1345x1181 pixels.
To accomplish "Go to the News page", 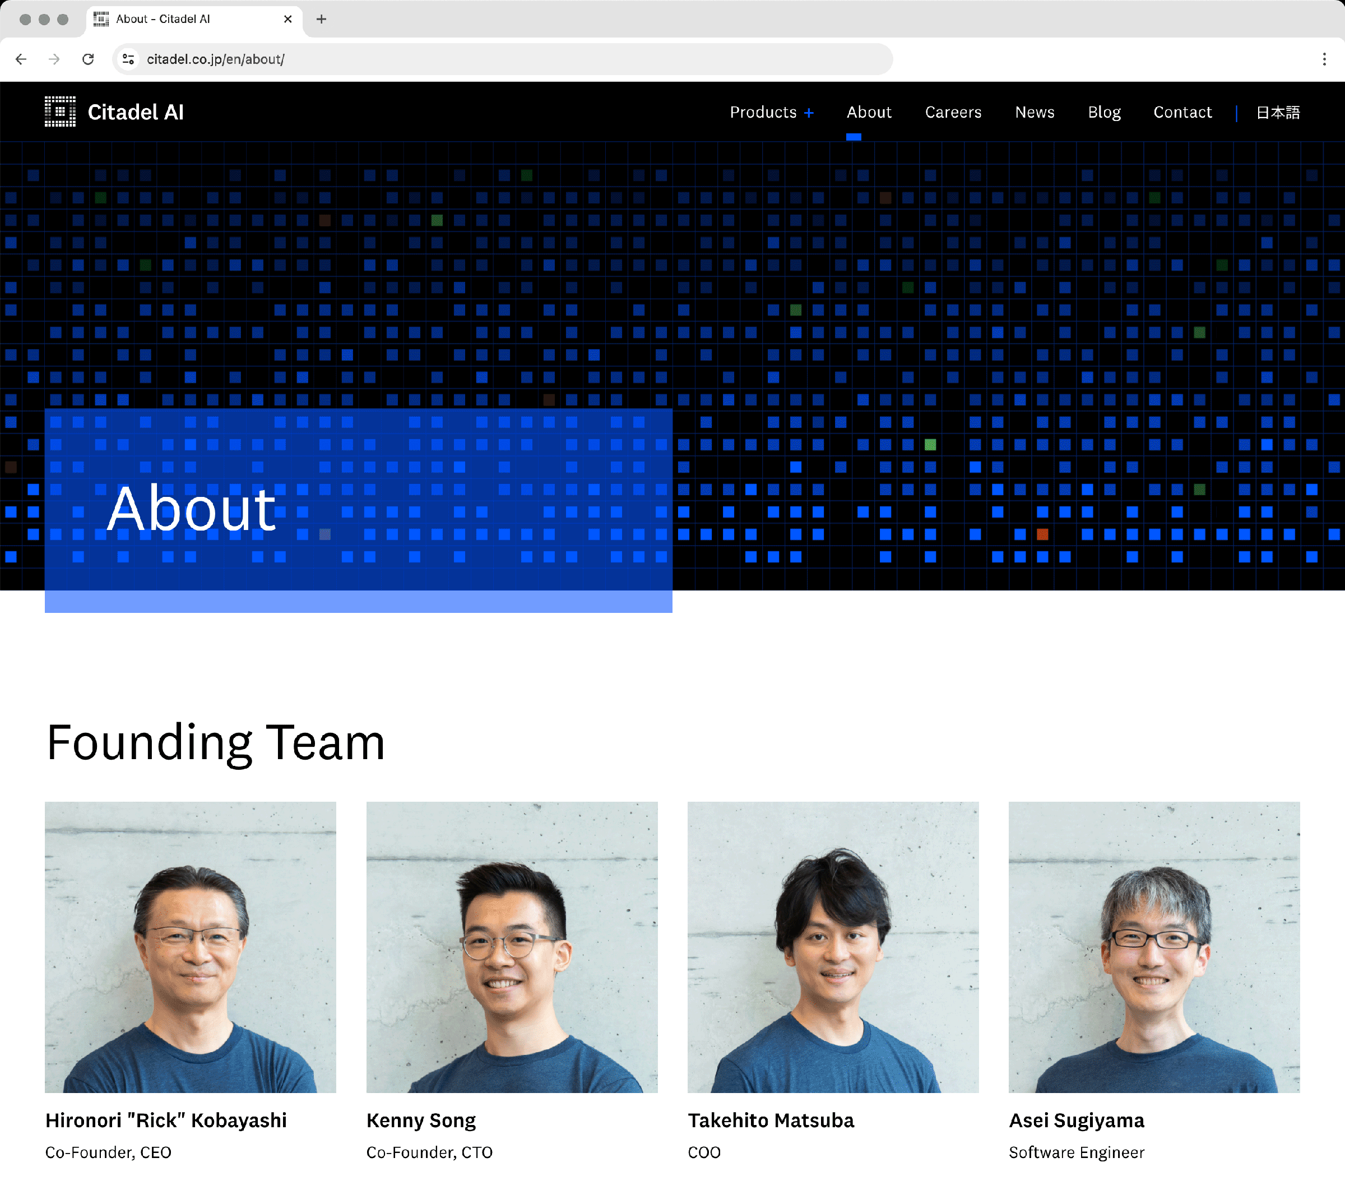I will [1035, 113].
